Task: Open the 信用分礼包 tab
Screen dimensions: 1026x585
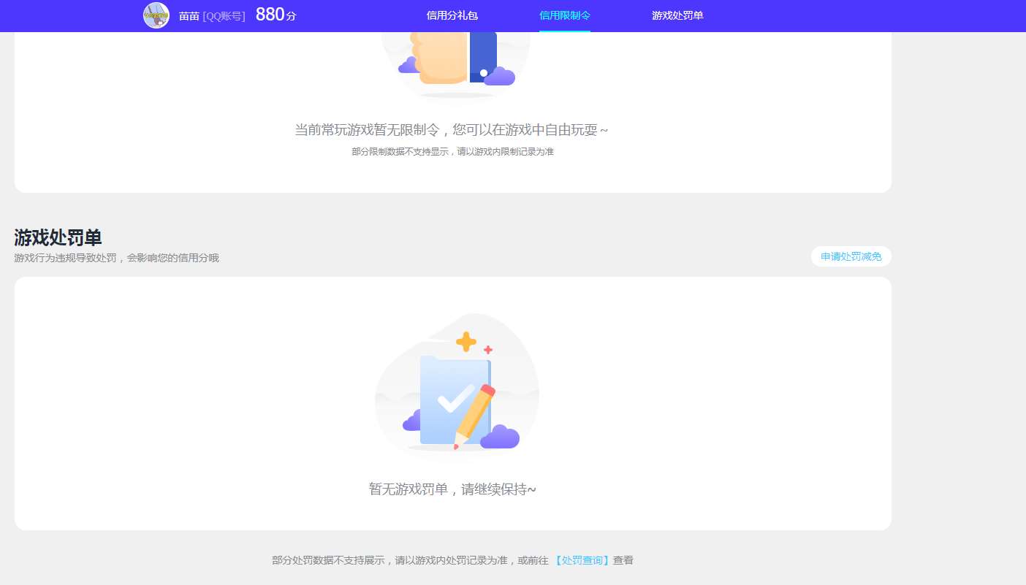Action: tap(452, 15)
